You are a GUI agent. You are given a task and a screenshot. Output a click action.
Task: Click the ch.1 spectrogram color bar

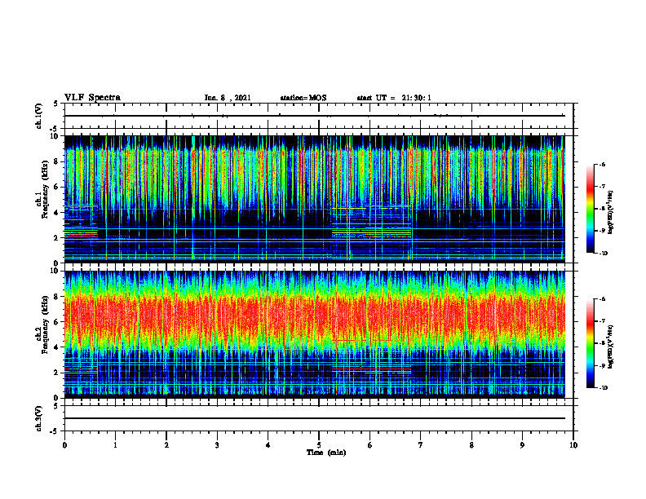[591, 209]
